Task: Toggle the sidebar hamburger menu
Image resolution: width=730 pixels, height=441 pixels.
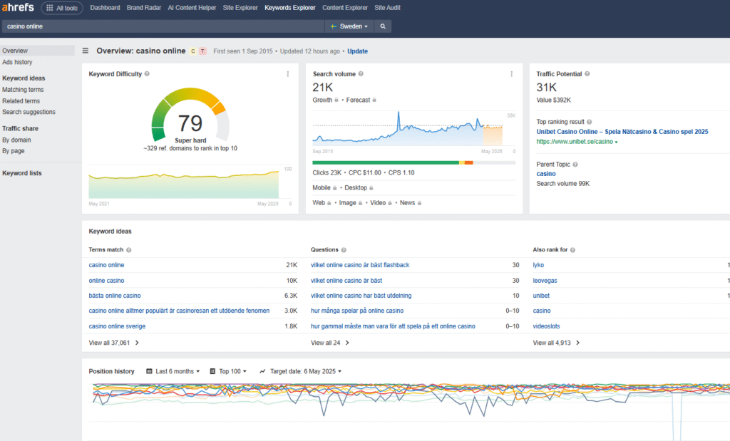Action: pos(86,51)
